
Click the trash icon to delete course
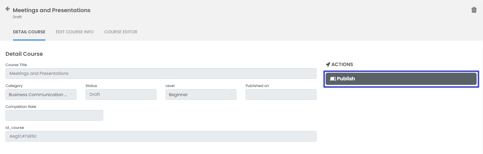474,10
